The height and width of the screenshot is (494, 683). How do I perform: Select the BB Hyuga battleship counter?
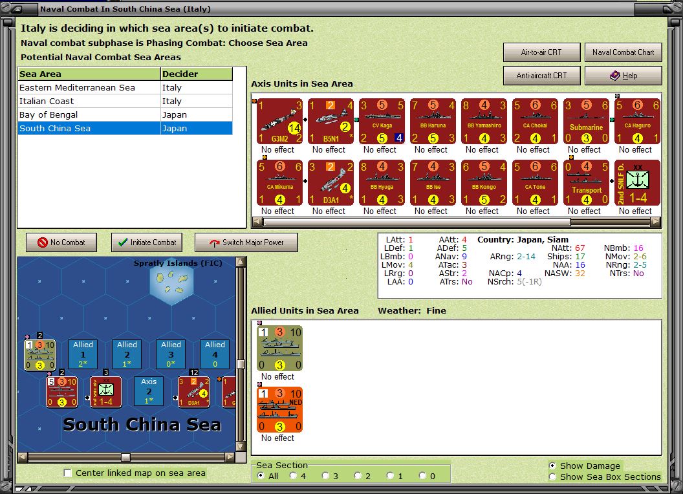(382, 182)
